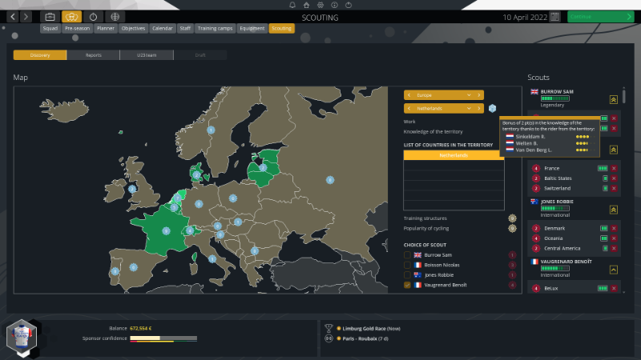Open the calendar icon beside the date
Screen dimensions: 641x360
[x=554, y=17]
